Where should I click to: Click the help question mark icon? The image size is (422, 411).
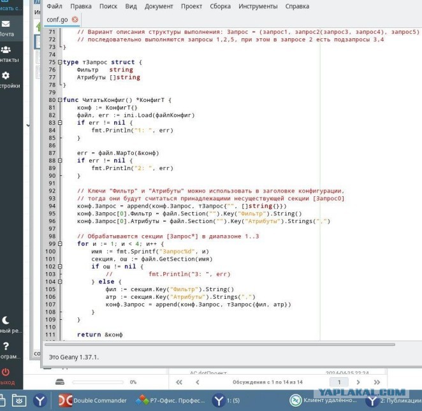(x=6, y=346)
